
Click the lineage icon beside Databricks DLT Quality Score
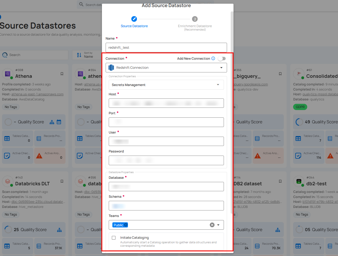[x=59, y=230]
